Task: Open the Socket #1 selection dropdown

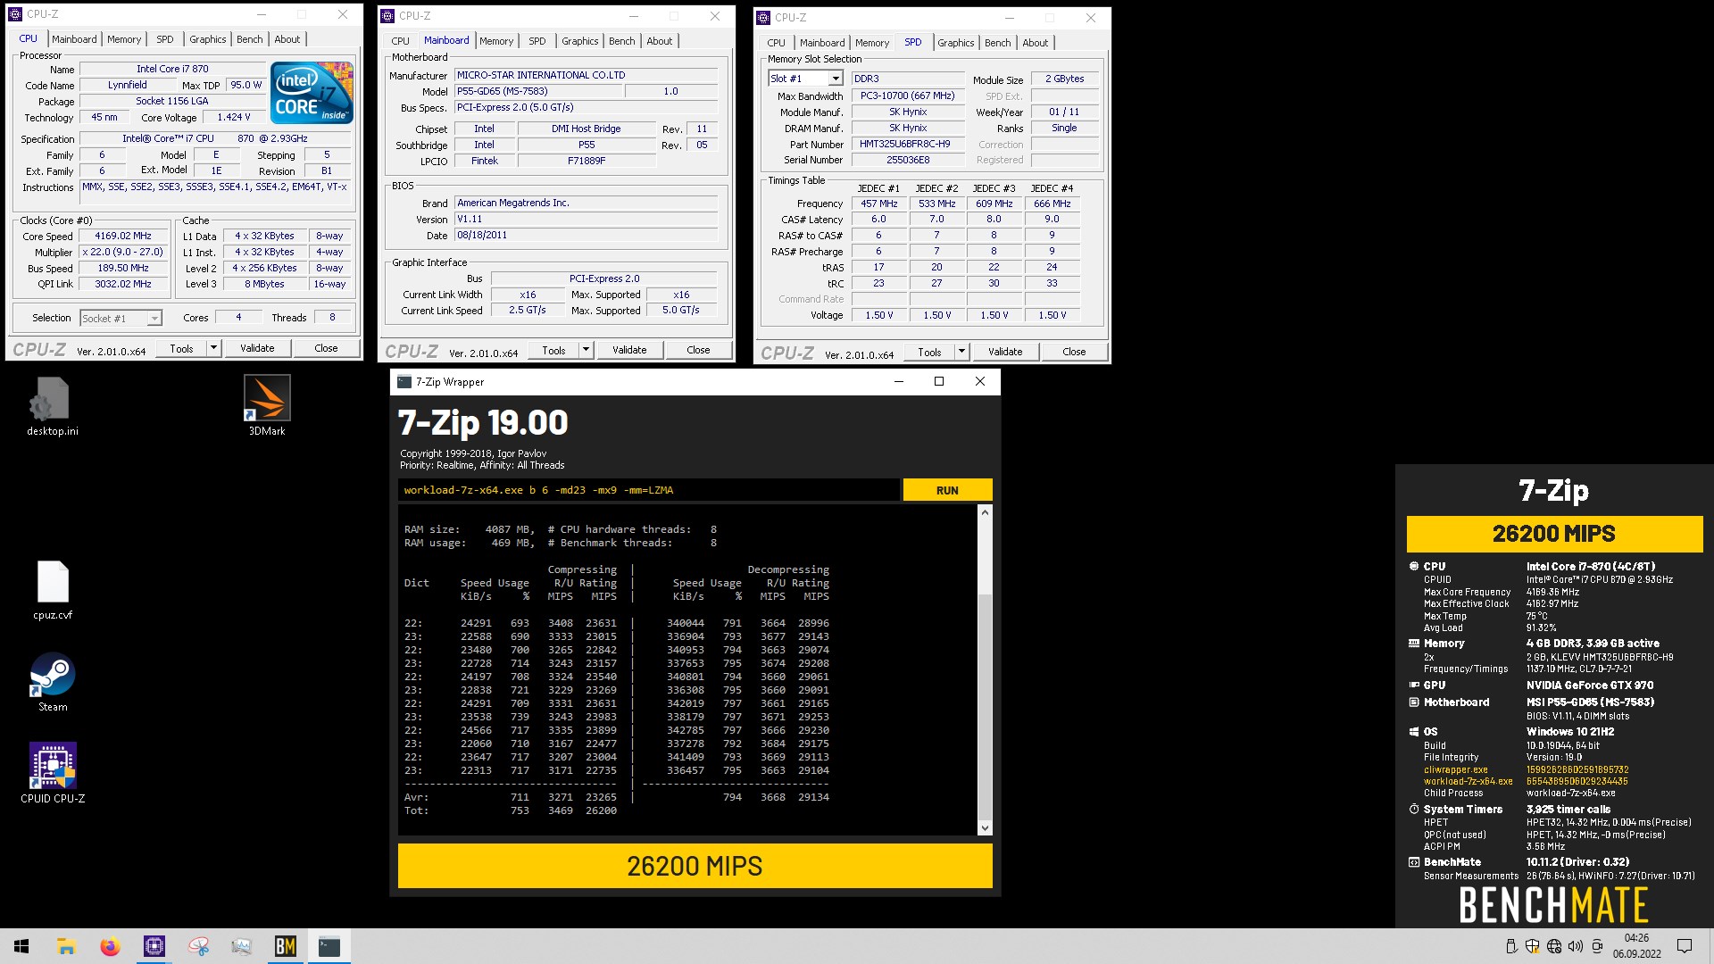Action: click(154, 319)
